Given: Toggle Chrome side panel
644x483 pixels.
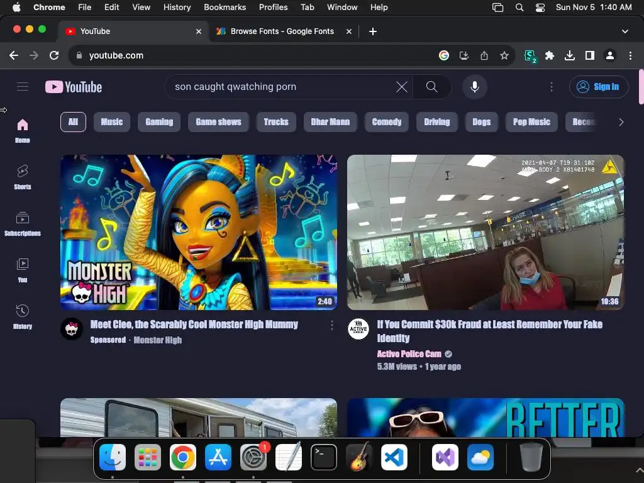Looking at the screenshot, I should pyautogui.click(x=590, y=55).
